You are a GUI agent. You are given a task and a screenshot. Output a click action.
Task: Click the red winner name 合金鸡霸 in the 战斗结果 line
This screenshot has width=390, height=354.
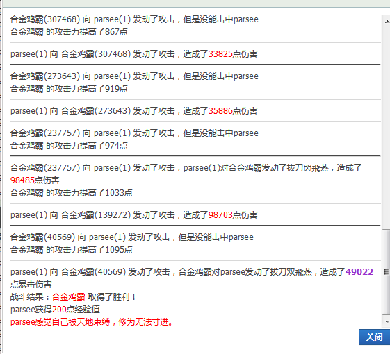(x=68, y=297)
